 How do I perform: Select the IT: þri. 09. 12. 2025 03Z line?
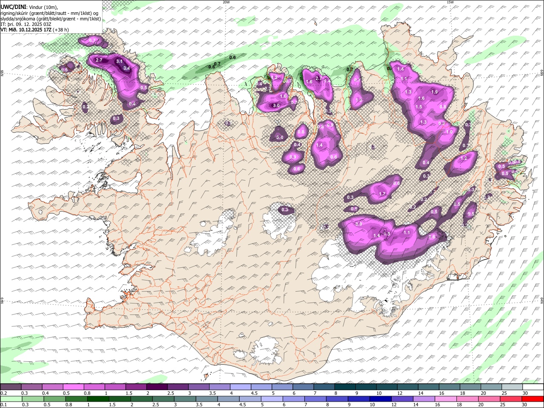(x=25, y=24)
